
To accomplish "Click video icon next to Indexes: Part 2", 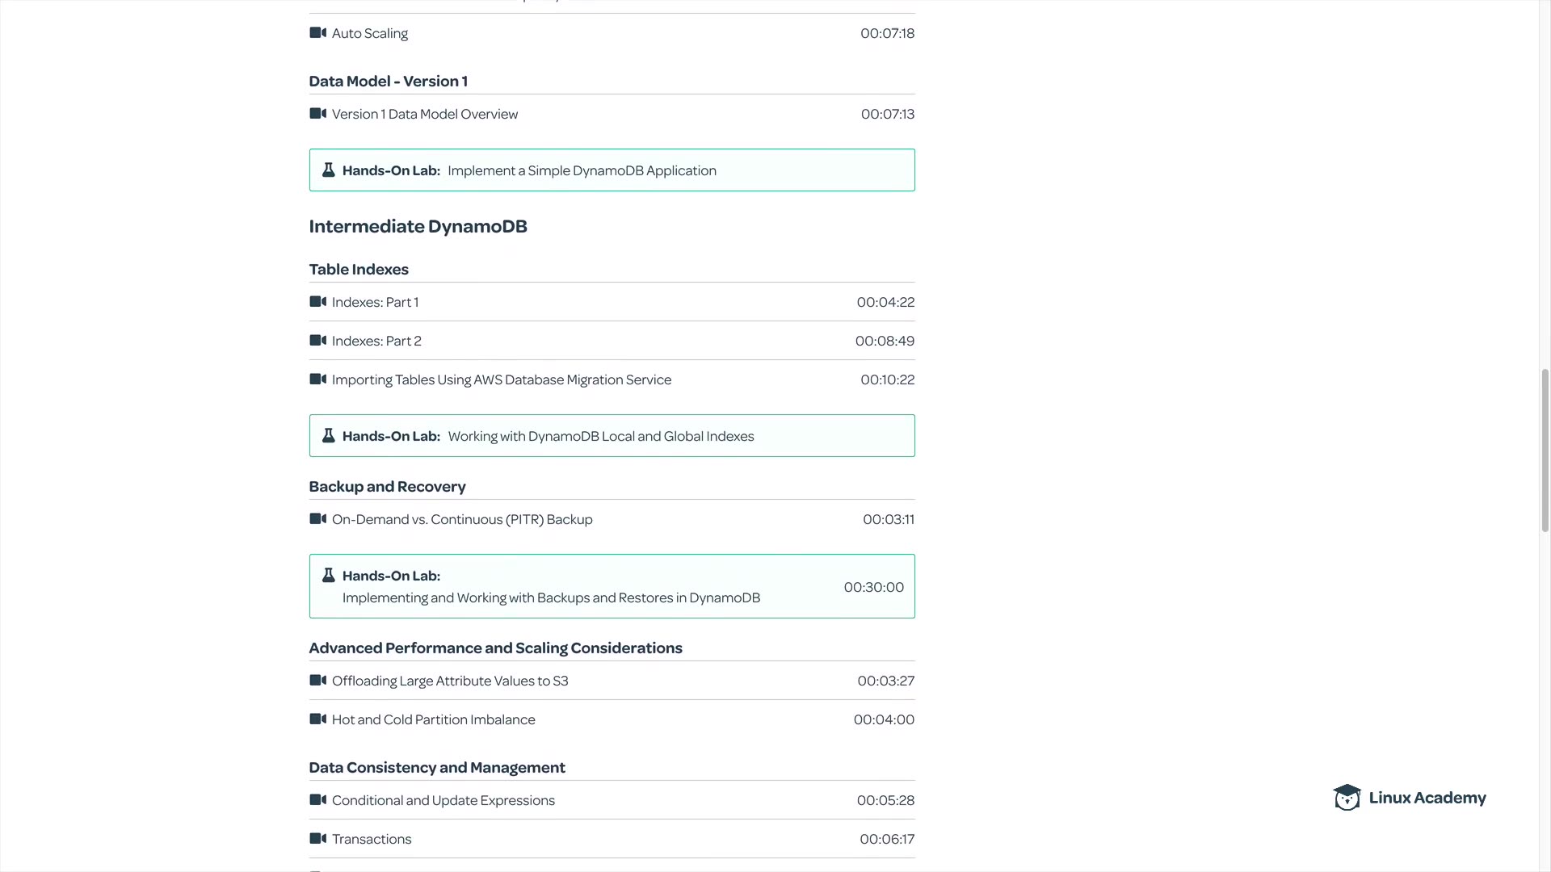I will [317, 341].
